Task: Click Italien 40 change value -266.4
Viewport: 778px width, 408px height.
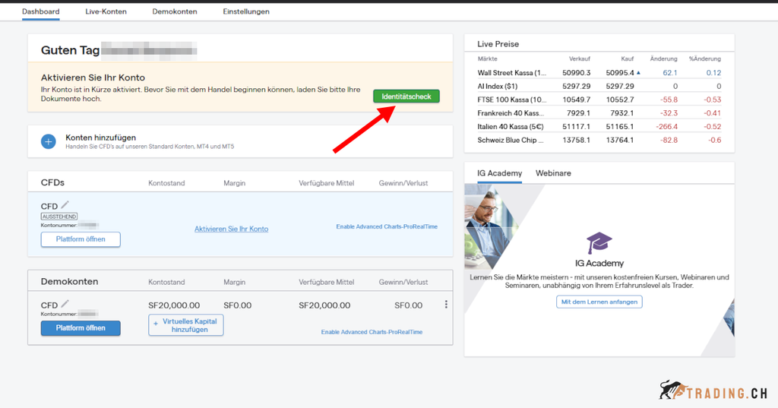Action: (x=667, y=127)
